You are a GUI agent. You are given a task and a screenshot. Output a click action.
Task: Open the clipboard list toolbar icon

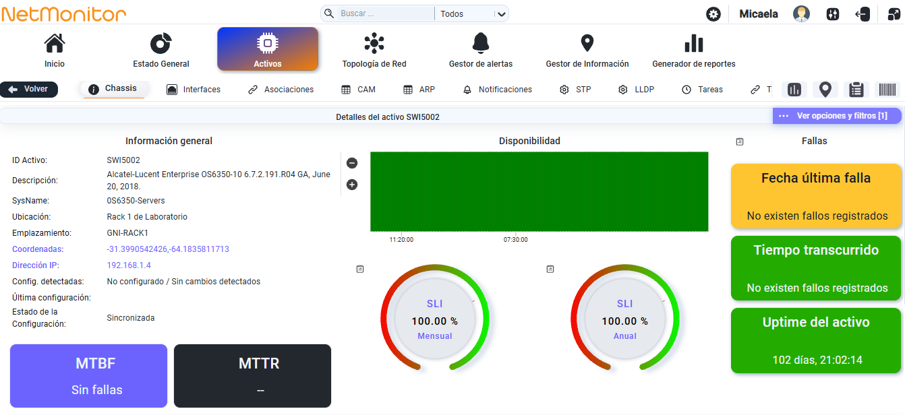click(856, 90)
